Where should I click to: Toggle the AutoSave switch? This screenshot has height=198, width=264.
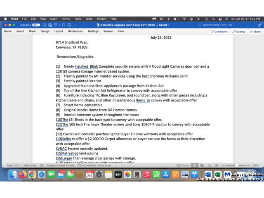pyautogui.click(x=36, y=25)
